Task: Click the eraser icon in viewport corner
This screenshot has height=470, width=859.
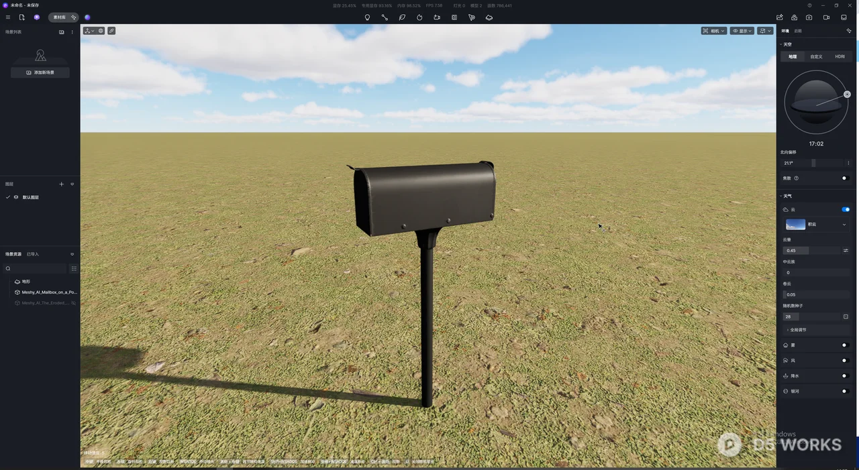Action: tap(111, 31)
